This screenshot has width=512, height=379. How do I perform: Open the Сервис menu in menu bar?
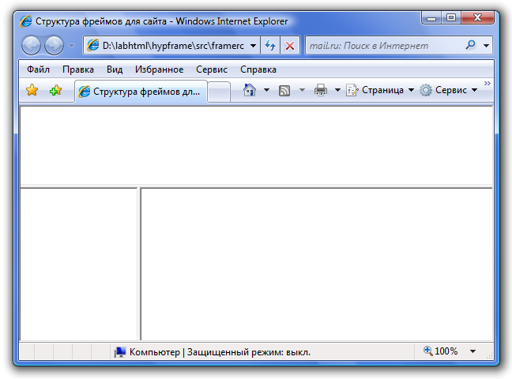[x=212, y=69]
